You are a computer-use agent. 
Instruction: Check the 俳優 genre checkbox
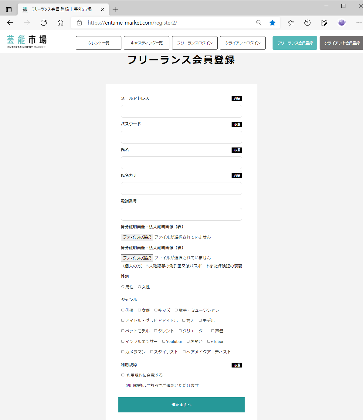123,310
